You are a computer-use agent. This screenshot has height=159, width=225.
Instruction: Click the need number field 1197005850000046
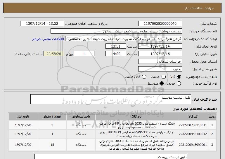pyautogui.click(x=160, y=24)
